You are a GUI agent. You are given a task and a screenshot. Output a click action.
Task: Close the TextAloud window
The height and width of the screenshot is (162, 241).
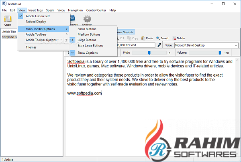click(x=235, y=4)
